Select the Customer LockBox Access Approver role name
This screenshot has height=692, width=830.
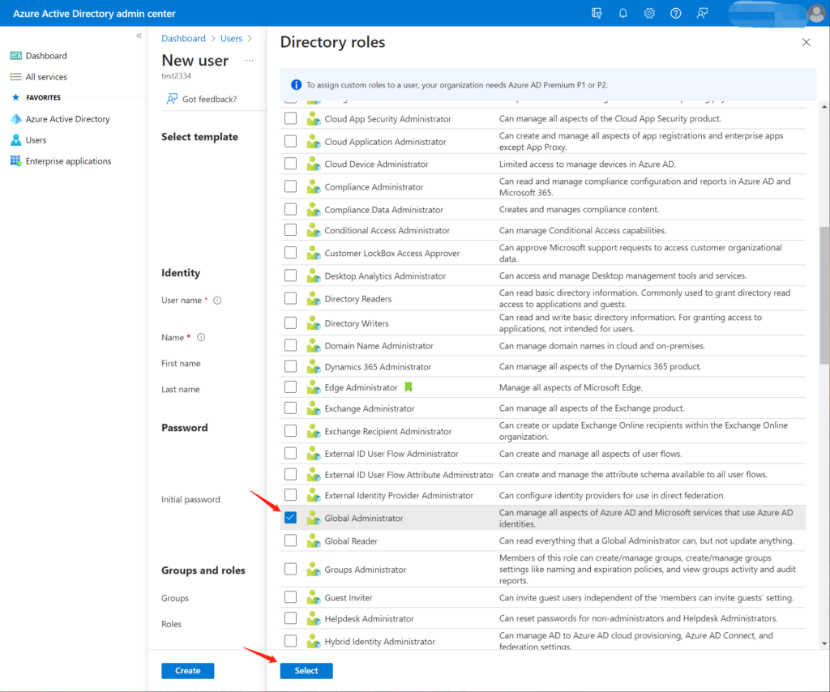tap(392, 253)
